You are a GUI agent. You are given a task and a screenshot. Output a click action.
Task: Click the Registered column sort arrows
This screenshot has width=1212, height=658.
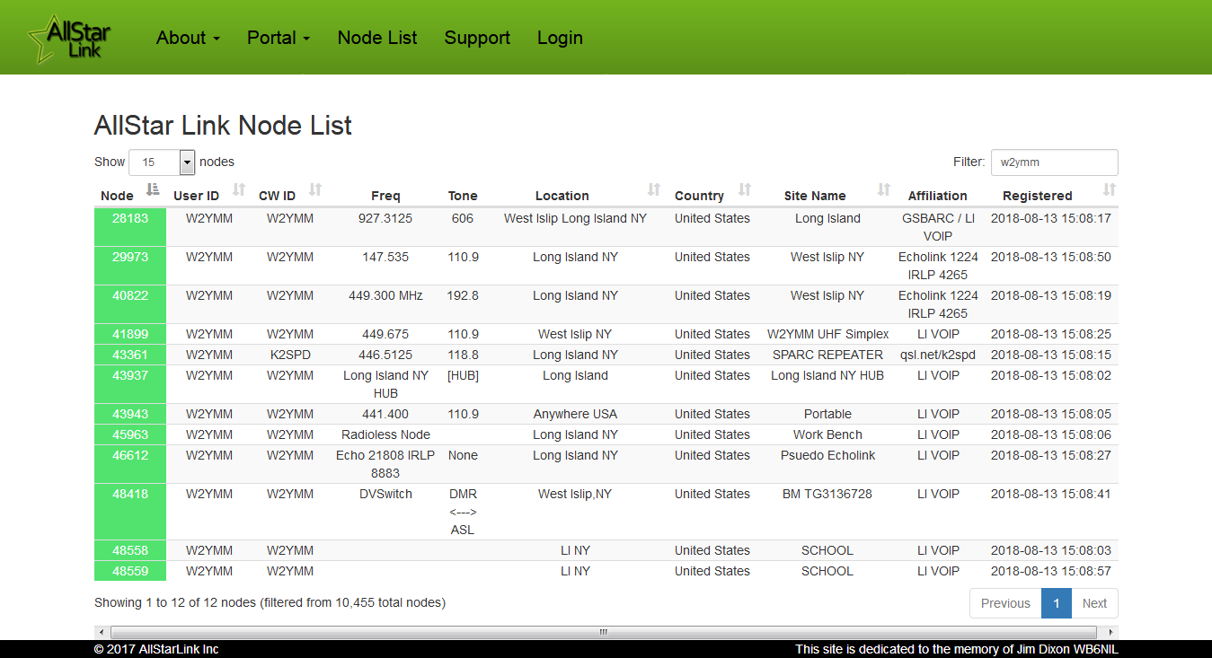tap(1110, 189)
